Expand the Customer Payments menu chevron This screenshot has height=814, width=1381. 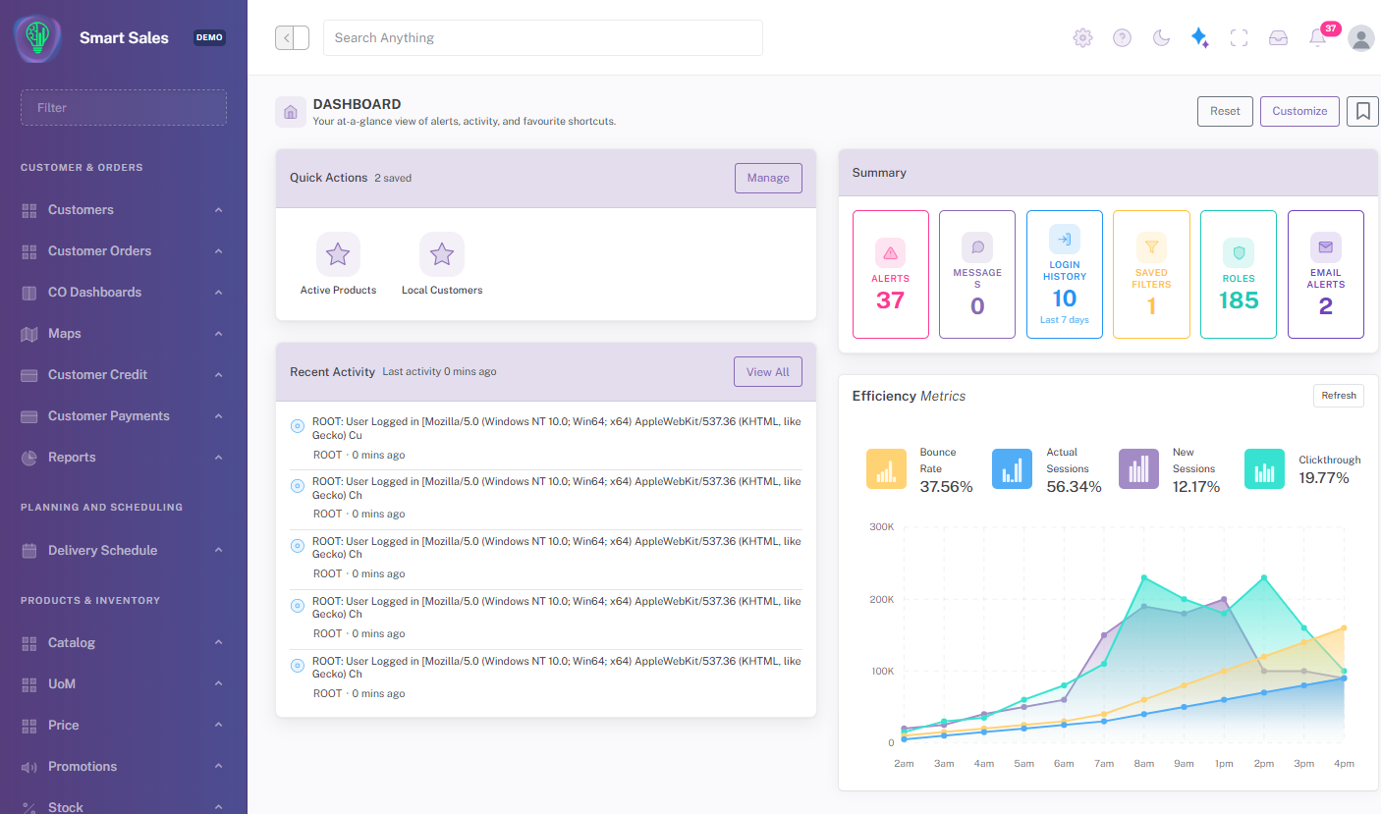218,416
